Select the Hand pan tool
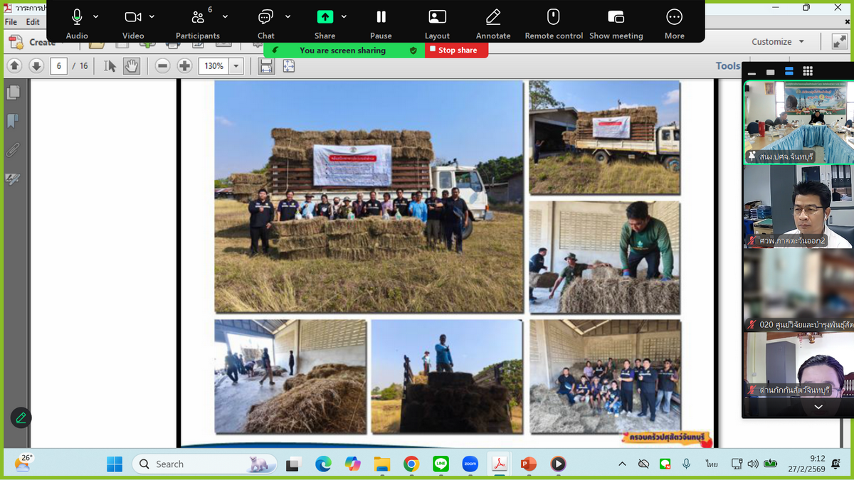 131,66
